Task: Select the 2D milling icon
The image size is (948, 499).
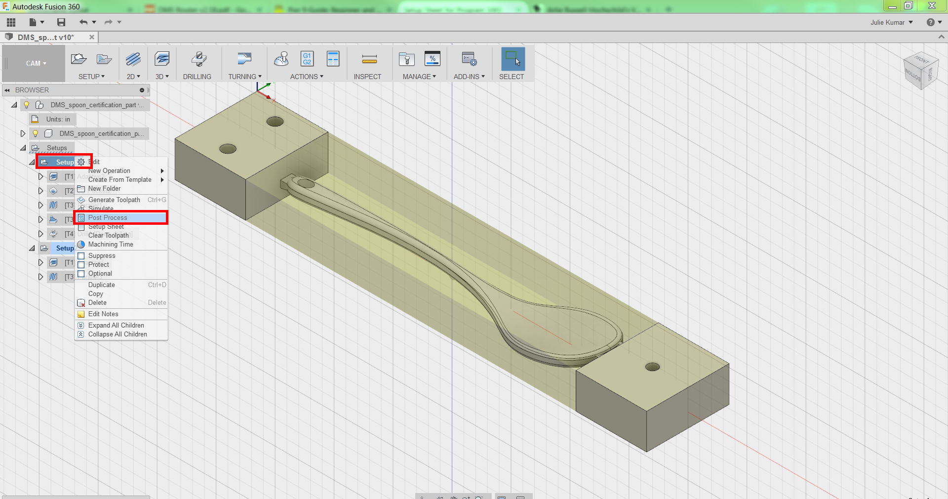Action: coord(133,59)
